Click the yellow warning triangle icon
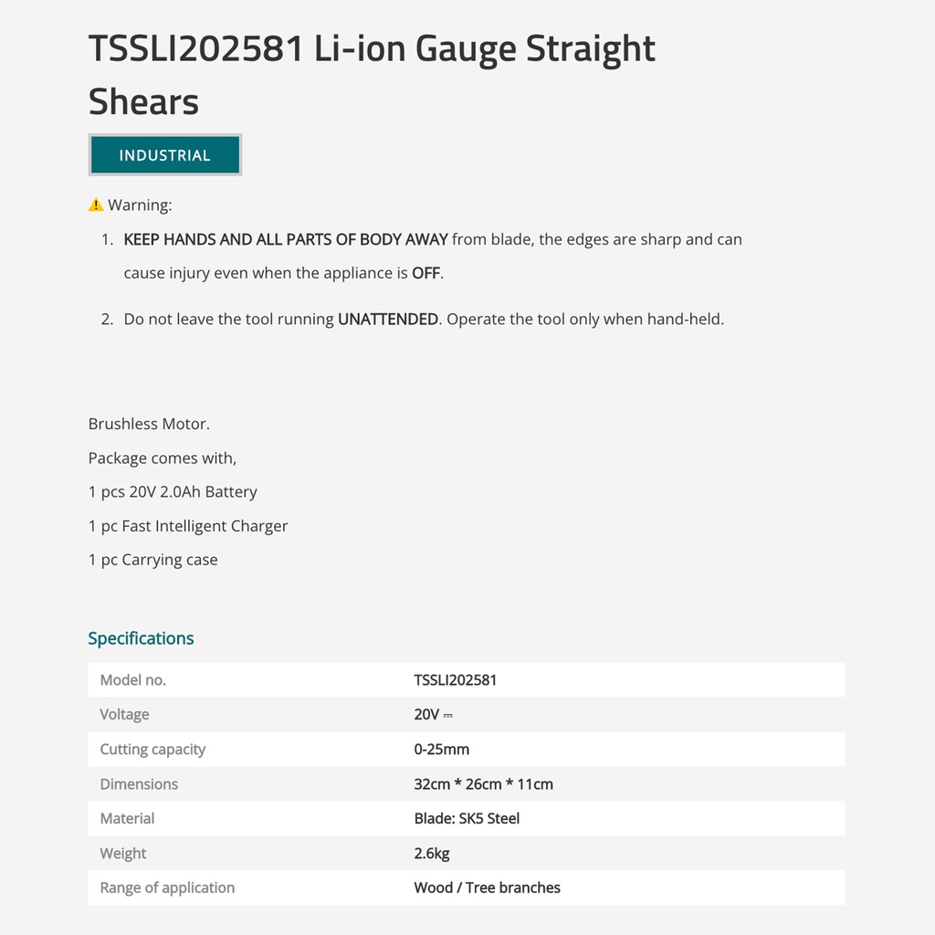This screenshot has height=935, width=935. [x=96, y=205]
